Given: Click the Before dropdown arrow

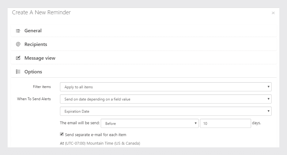Looking at the screenshot, I should (x=195, y=123).
